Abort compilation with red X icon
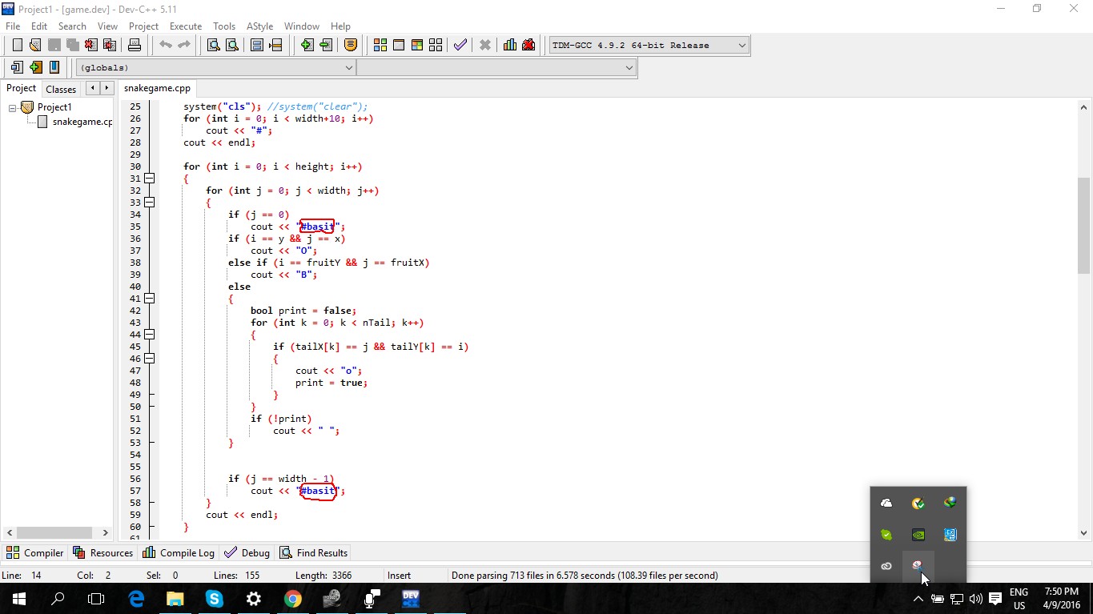 click(485, 45)
